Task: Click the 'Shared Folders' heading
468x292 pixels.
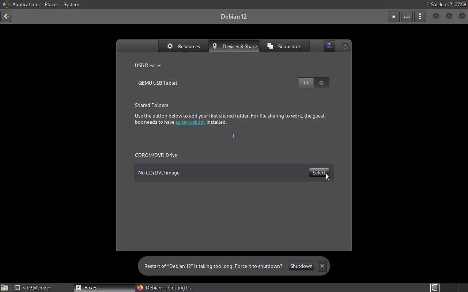Action: (x=151, y=105)
